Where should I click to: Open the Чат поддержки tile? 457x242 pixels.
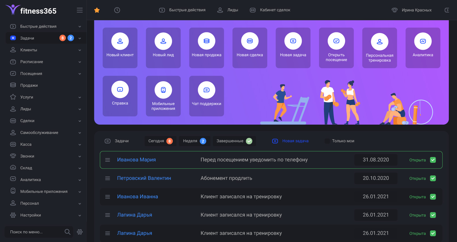coord(207,96)
